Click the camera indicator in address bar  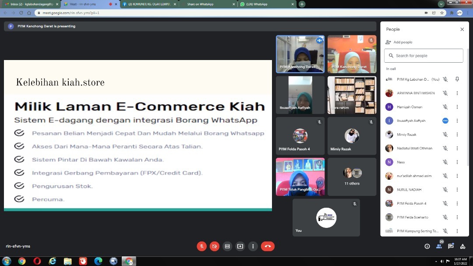pyautogui.click(x=426, y=13)
